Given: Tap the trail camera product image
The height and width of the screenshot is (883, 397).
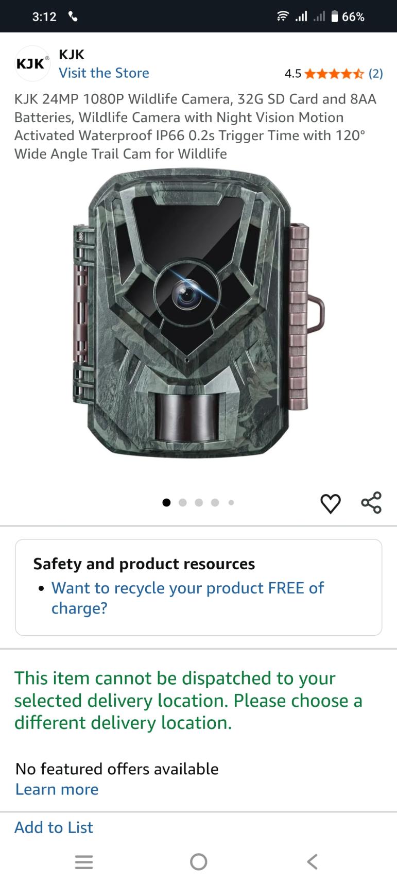Looking at the screenshot, I should 198,314.
